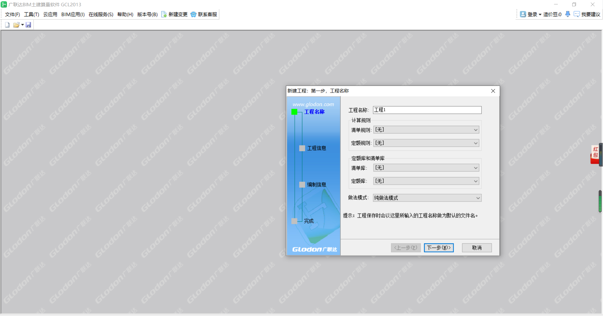The height and width of the screenshot is (316, 603).
Task: Click the green vertical meter on right edge
Action: pos(600,201)
